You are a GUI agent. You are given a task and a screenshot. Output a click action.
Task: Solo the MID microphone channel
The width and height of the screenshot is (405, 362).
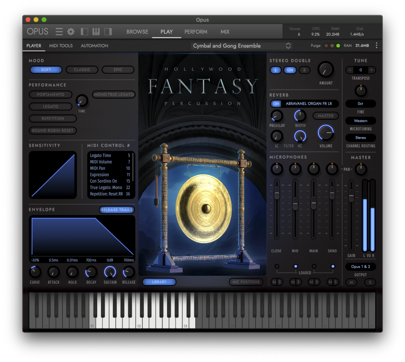(x=298, y=282)
